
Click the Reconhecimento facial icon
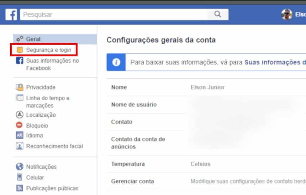click(x=20, y=146)
